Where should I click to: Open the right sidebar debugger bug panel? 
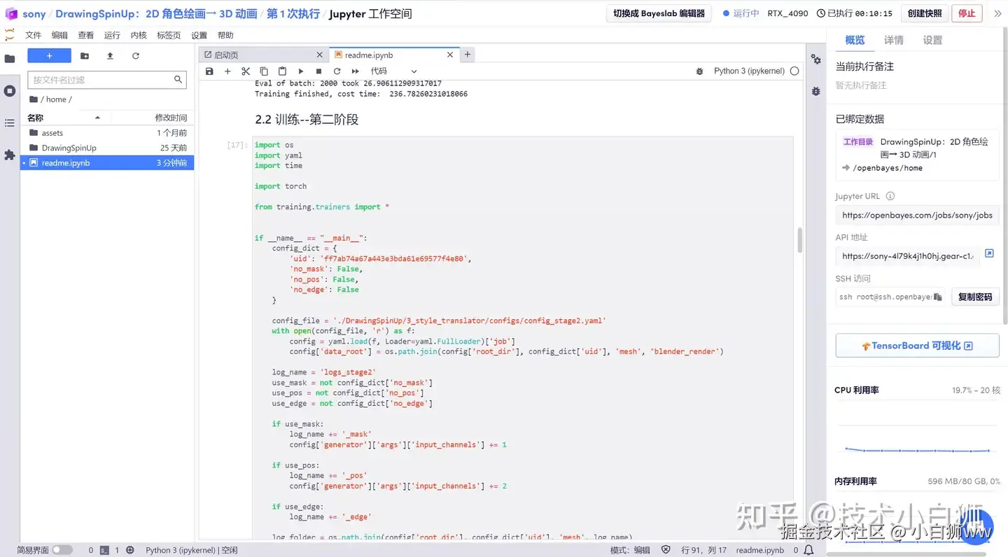pyautogui.click(x=816, y=91)
